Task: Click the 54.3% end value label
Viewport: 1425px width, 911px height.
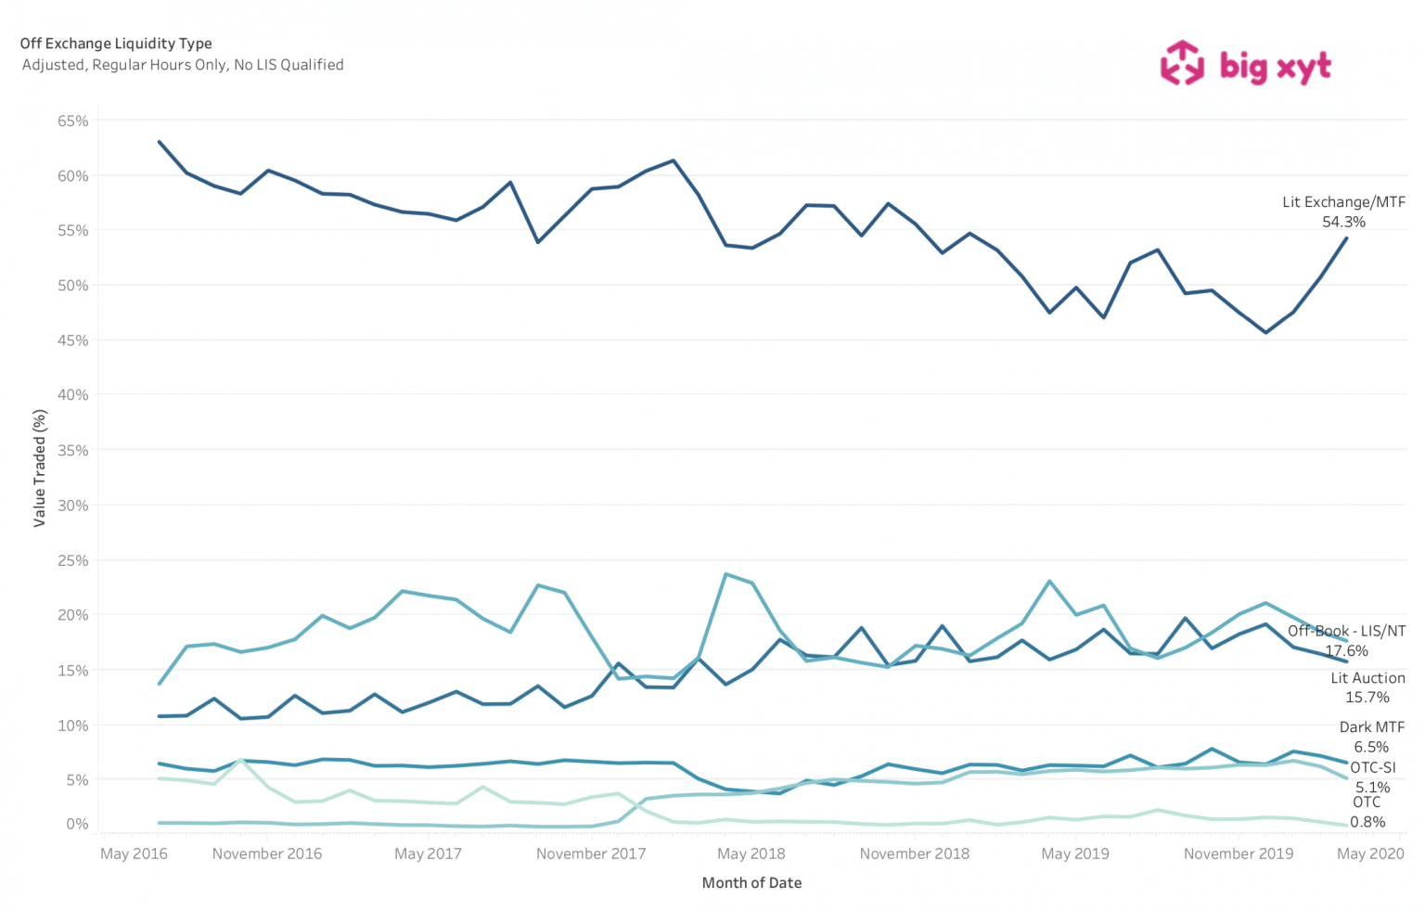Action: pyautogui.click(x=1343, y=222)
